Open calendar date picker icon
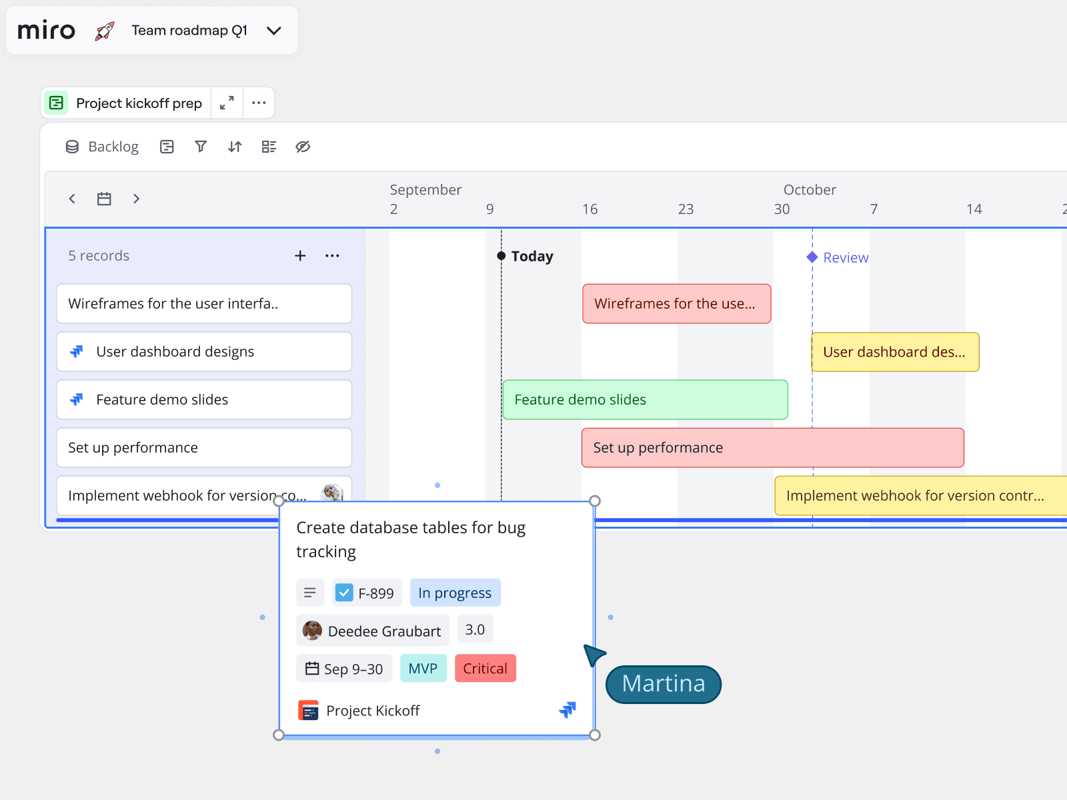Image resolution: width=1067 pixels, height=800 pixels. click(104, 199)
